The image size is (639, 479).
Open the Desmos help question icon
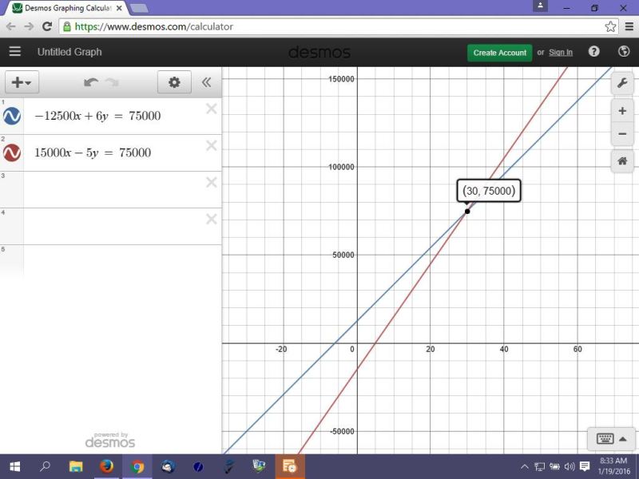(593, 51)
